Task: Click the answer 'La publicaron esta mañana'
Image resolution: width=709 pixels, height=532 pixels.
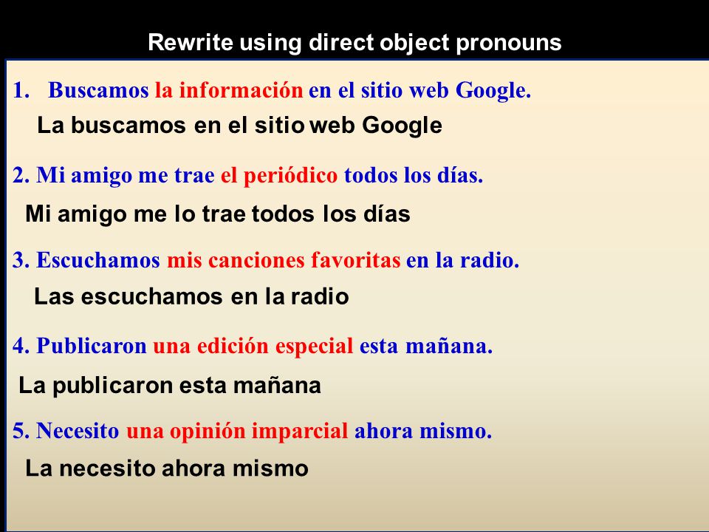Action: point(170,386)
